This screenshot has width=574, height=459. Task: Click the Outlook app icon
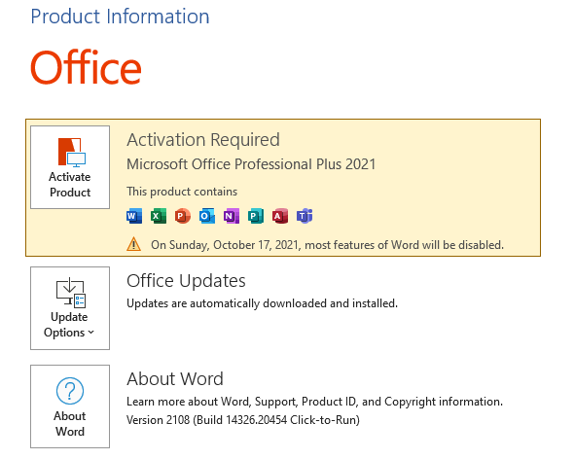coord(207,216)
